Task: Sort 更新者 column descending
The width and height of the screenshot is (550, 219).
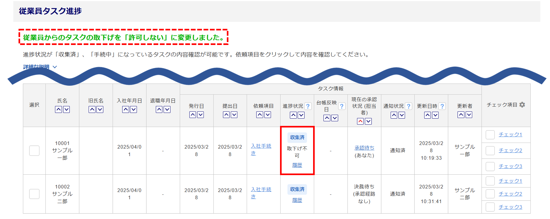Action: tap(469, 115)
